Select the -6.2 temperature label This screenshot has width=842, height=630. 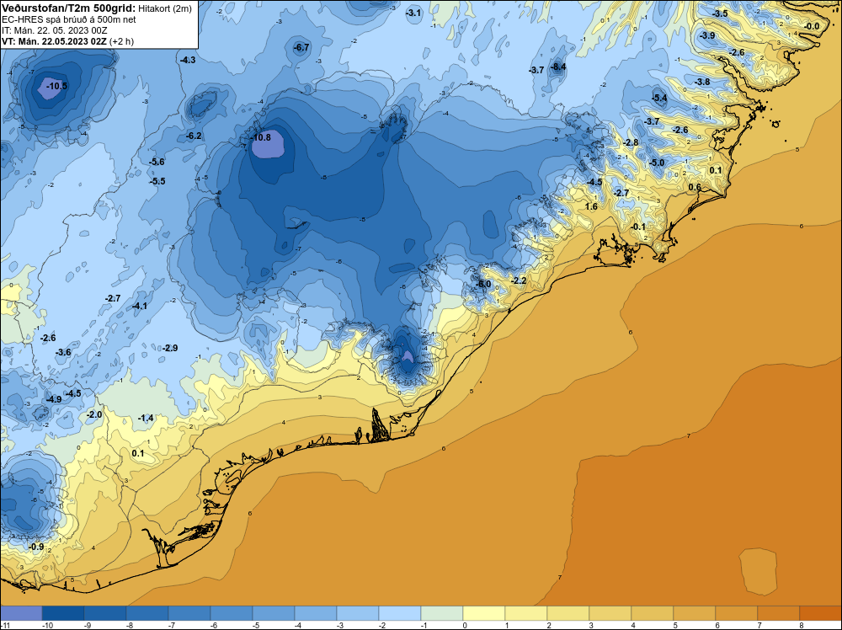coord(194,136)
